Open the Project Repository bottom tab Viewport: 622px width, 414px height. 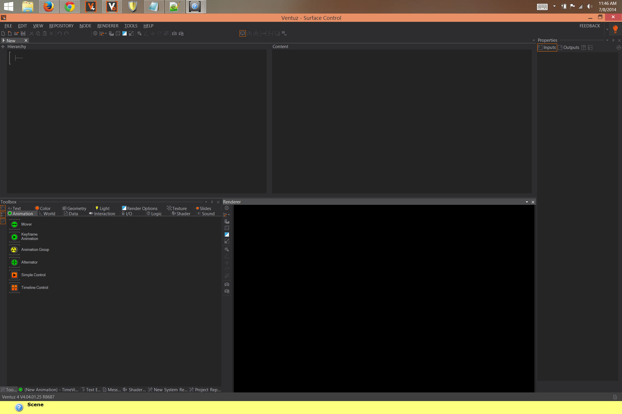[205, 390]
